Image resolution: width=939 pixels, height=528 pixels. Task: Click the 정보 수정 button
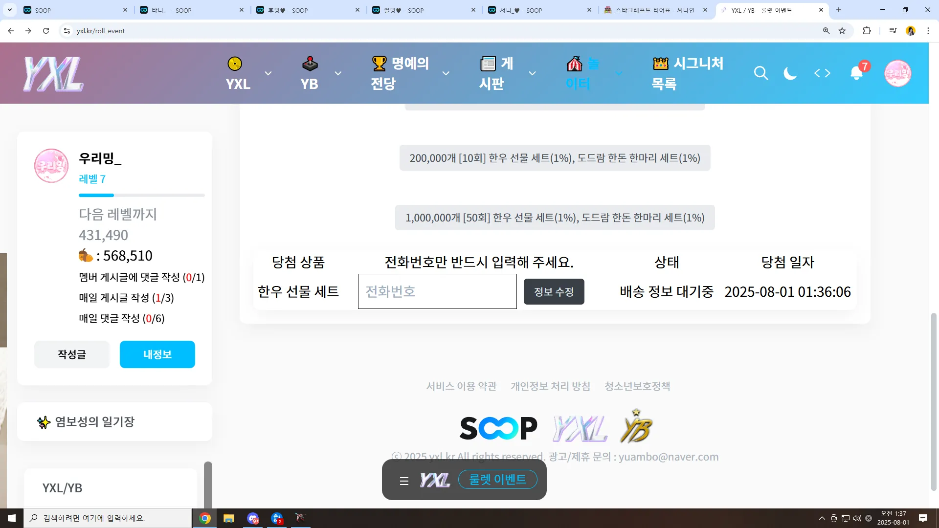pyautogui.click(x=554, y=292)
